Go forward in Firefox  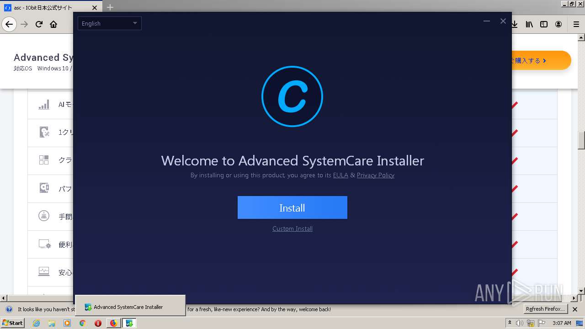24,24
